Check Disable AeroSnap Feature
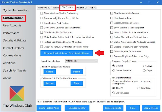 point(112,23)
